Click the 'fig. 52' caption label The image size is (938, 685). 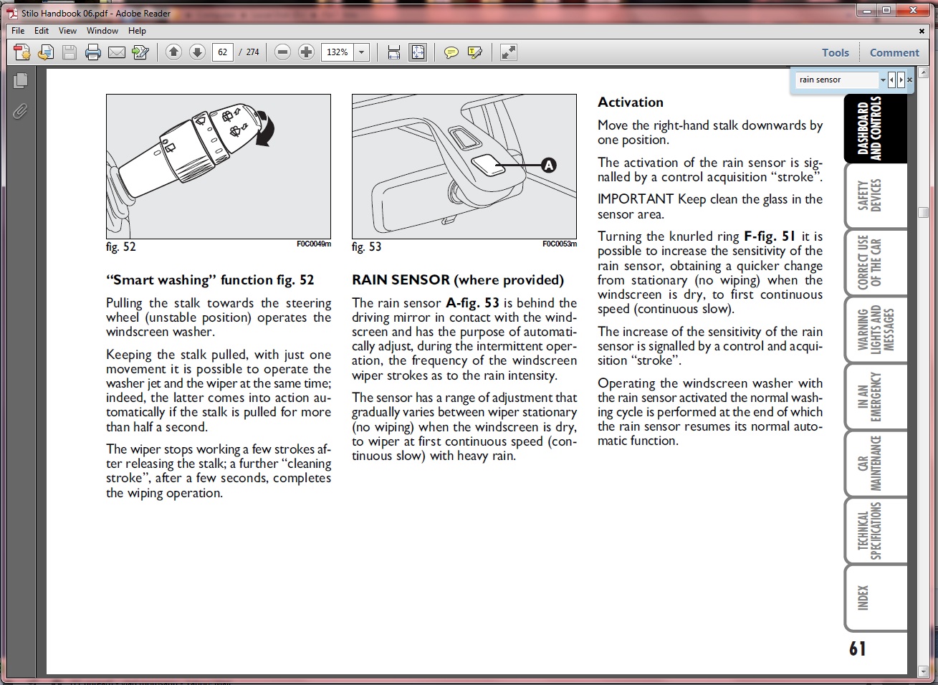pyautogui.click(x=120, y=247)
